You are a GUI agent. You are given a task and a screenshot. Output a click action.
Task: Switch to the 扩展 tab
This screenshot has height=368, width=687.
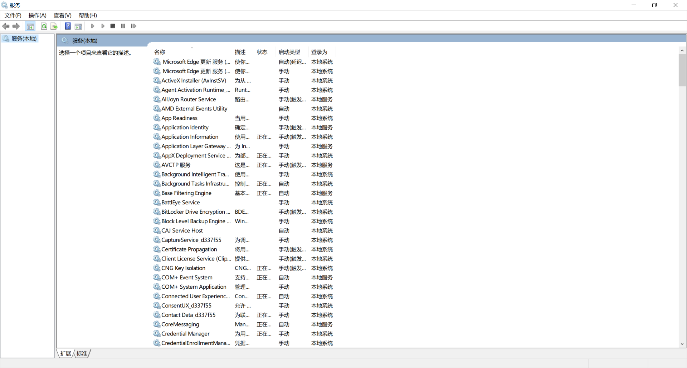[x=65, y=353]
